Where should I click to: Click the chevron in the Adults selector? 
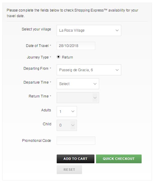pyautogui.click(x=73, y=111)
